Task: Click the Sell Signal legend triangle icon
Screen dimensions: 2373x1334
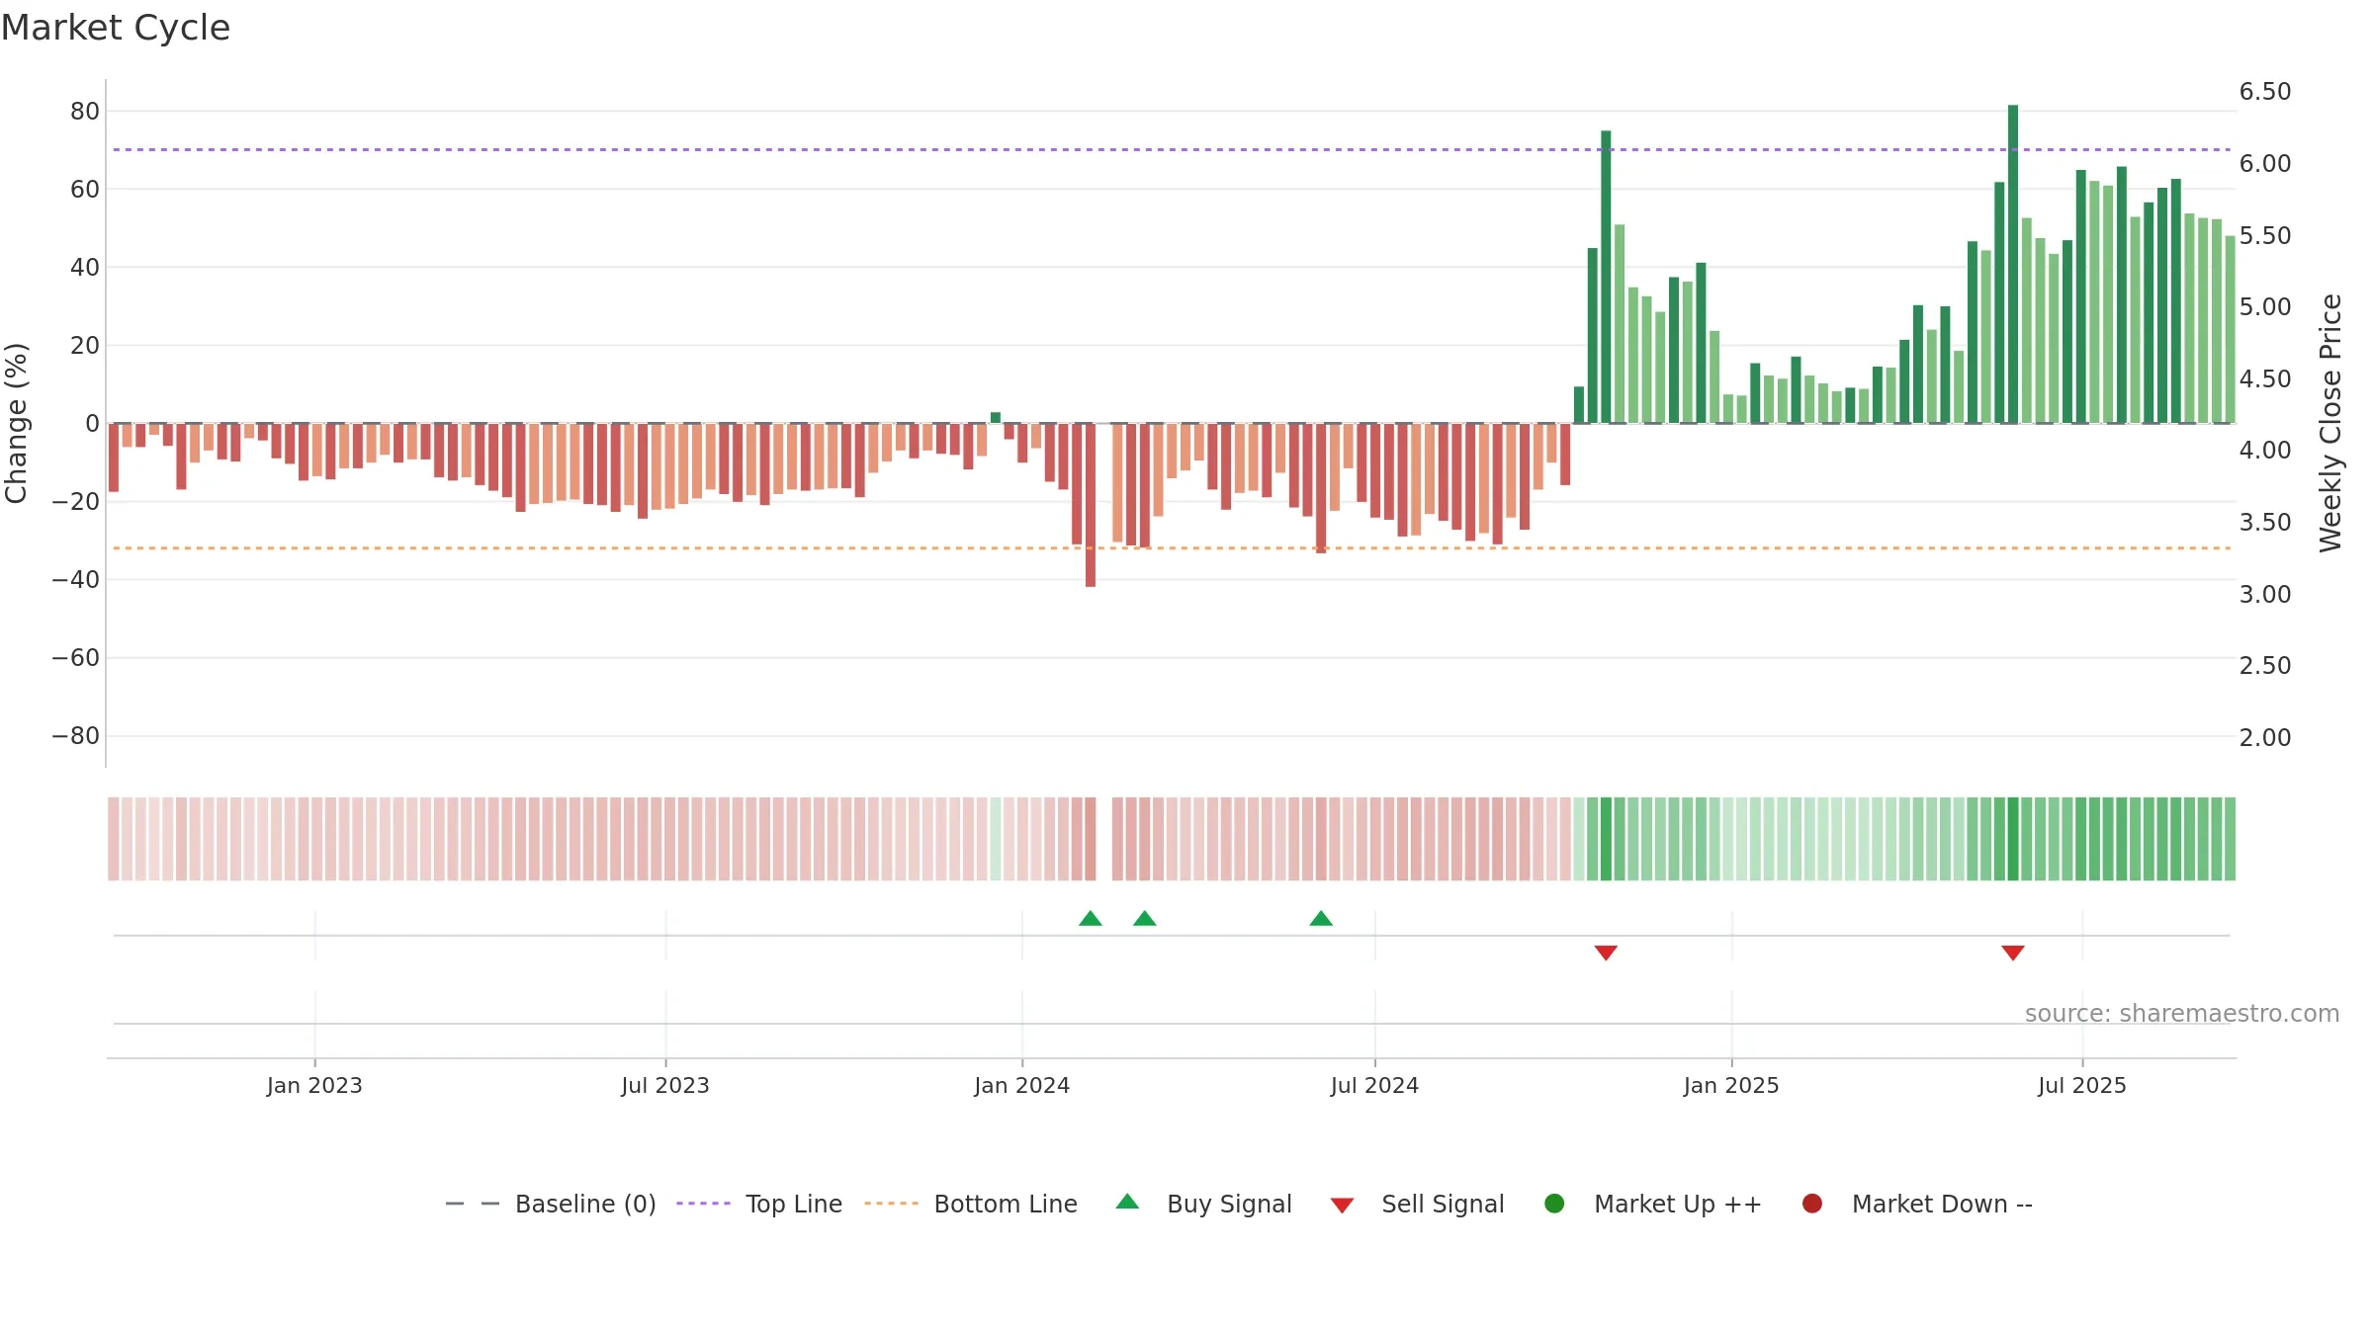Action: (x=1342, y=1206)
